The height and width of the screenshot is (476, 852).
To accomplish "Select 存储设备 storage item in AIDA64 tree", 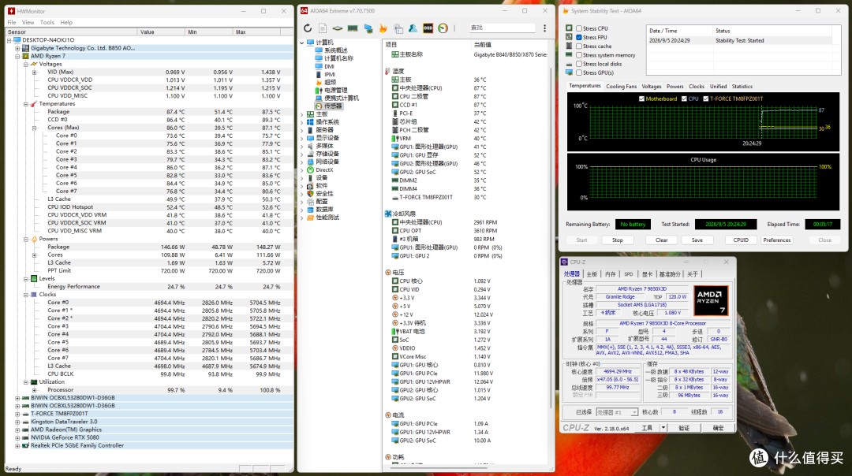I will 323,154.
